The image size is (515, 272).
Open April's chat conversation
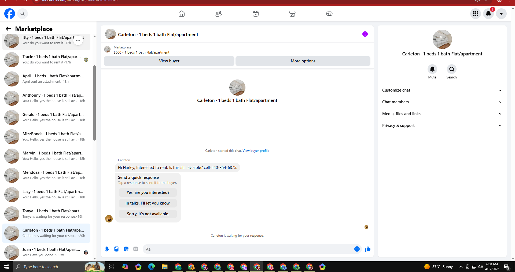(46, 79)
